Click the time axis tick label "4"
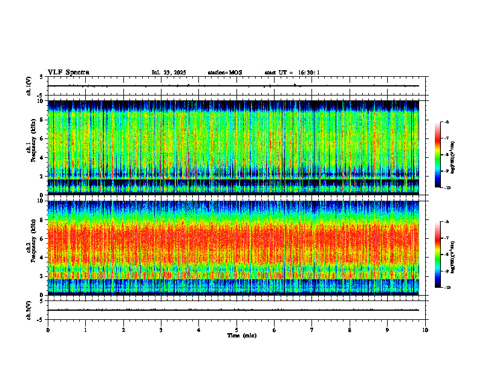This screenshot has height=370, width=479. point(199,330)
